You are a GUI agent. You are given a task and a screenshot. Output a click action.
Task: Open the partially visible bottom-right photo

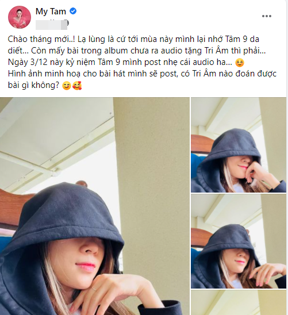pos(239,302)
